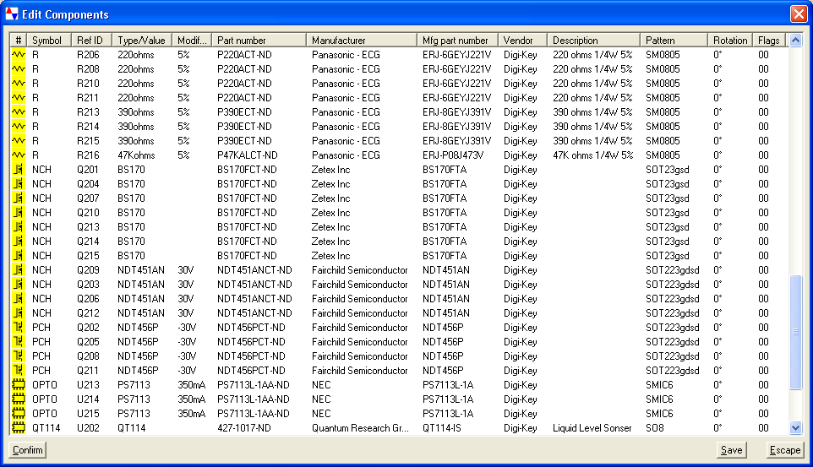Viewport: 813px width, 467px height.
Task: Select the PCH icon beside Q211
Action: pyautogui.click(x=19, y=370)
